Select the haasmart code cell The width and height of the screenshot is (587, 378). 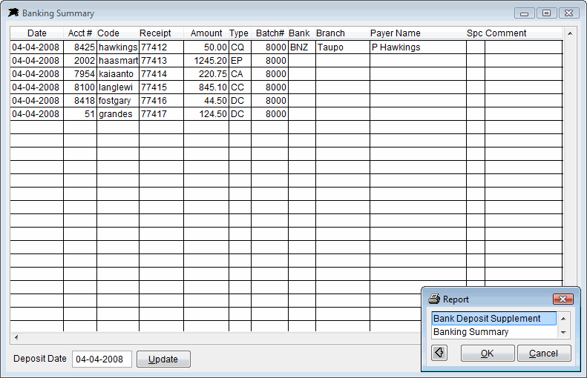[118, 61]
